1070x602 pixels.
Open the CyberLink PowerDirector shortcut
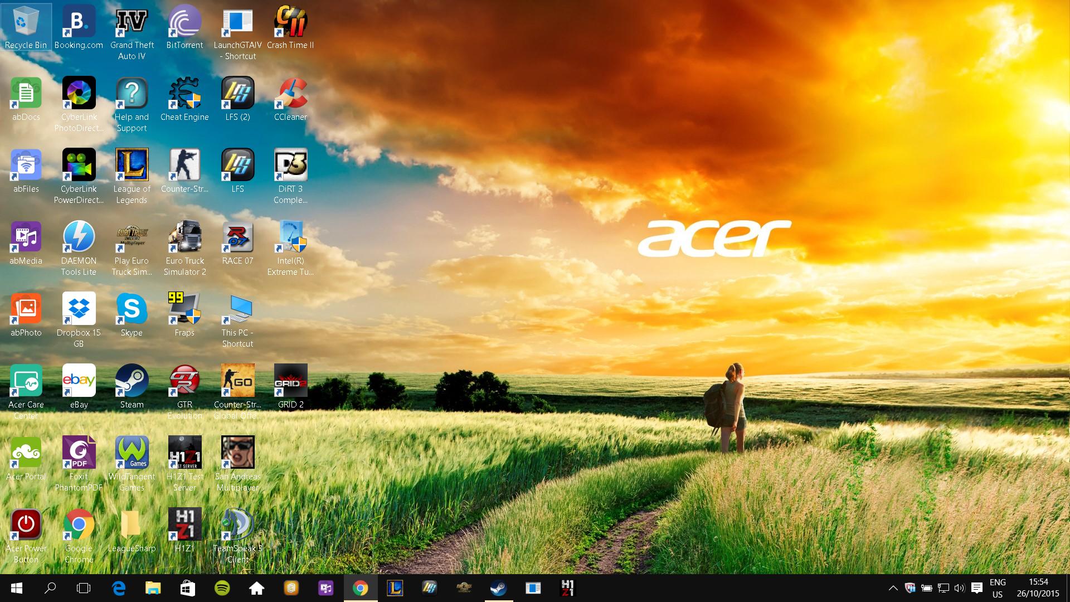(79, 177)
